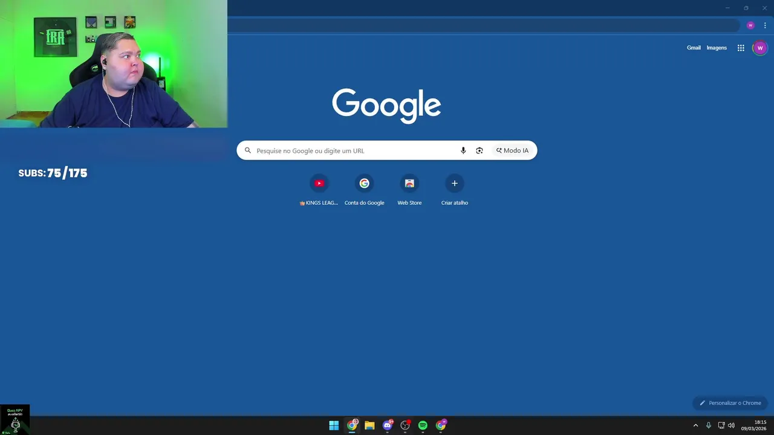This screenshot has width=774, height=435.
Task: Open Discord from the taskbar
Action: (x=388, y=425)
